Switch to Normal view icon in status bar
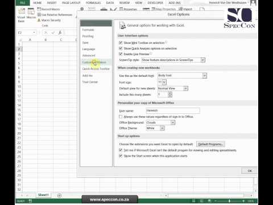The height and width of the screenshot is (205, 273). pos(193,201)
